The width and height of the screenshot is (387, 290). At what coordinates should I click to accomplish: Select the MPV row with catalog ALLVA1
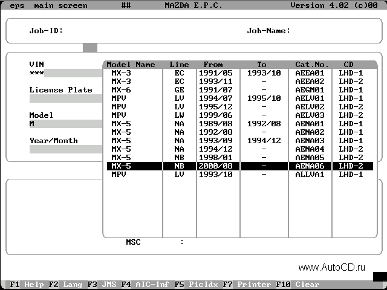coord(240,175)
